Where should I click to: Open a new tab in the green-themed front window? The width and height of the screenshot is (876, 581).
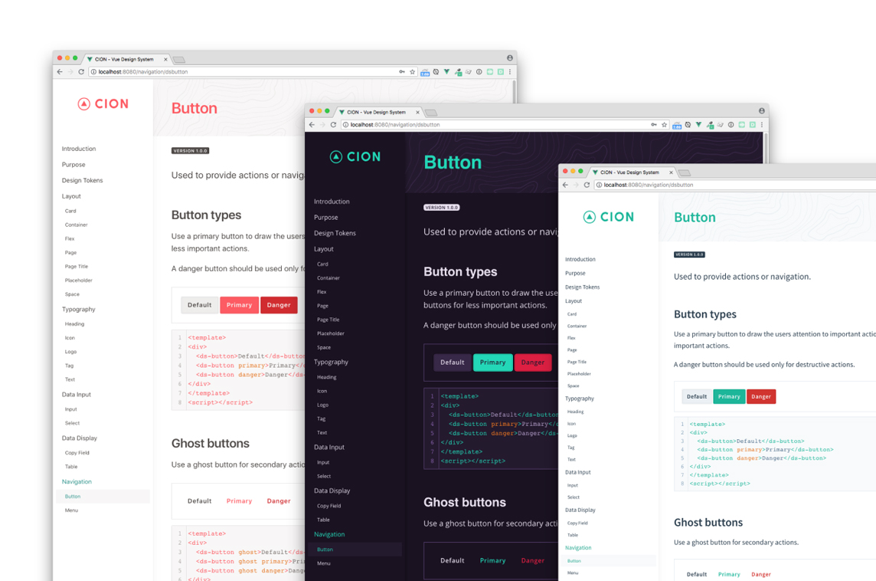click(x=685, y=172)
